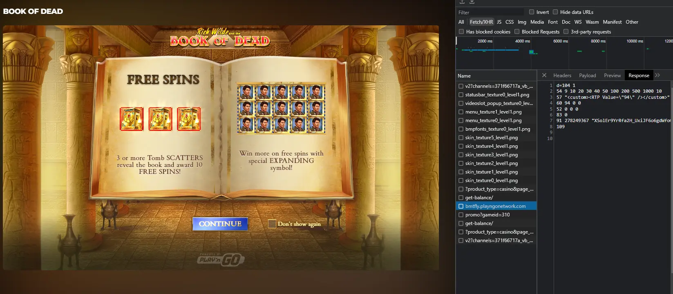The width and height of the screenshot is (673, 294).
Task: Click file icon beside skin_texture5_level1.png
Action: pyautogui.click(x=461, y=138)
